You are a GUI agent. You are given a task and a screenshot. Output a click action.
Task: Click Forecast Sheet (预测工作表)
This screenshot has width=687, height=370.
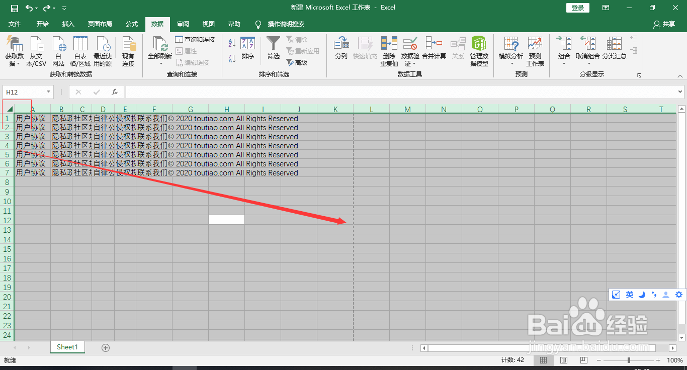click(x=535, y=51)
